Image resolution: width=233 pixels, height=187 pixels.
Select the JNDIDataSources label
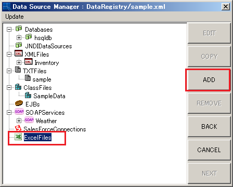48,46
